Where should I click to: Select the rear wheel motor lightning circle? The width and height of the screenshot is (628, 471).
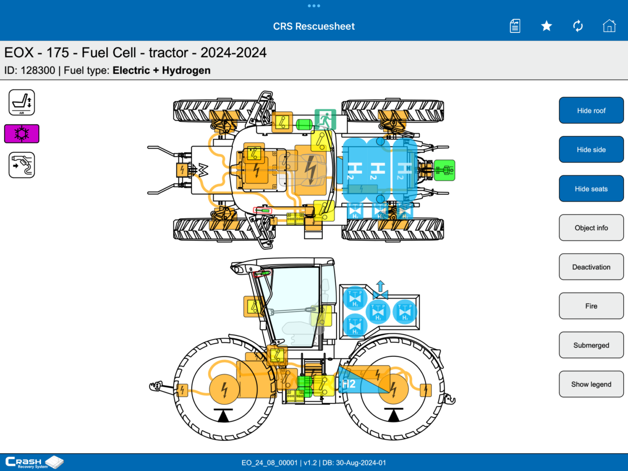tap(224, 390)
